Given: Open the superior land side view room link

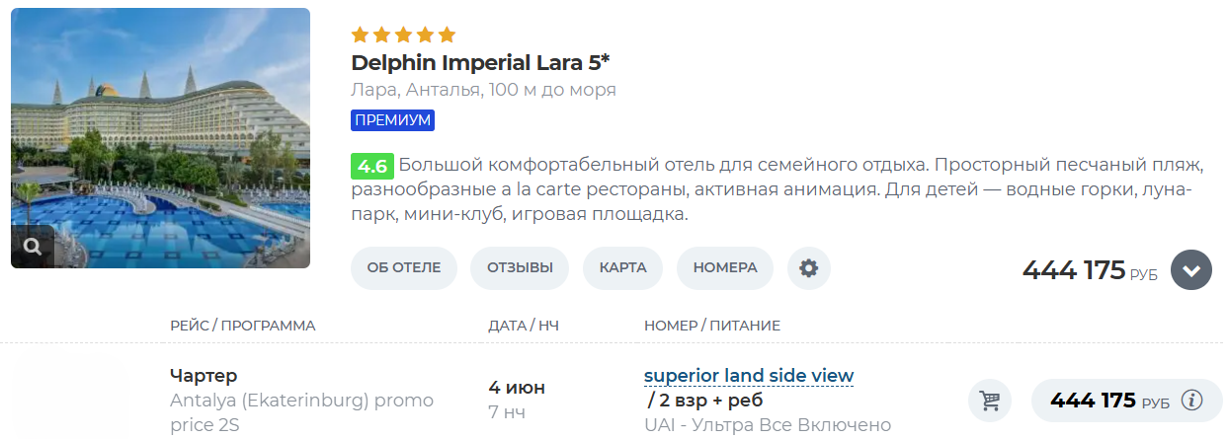Looking at the screenshot, I should tap(748, 376).
